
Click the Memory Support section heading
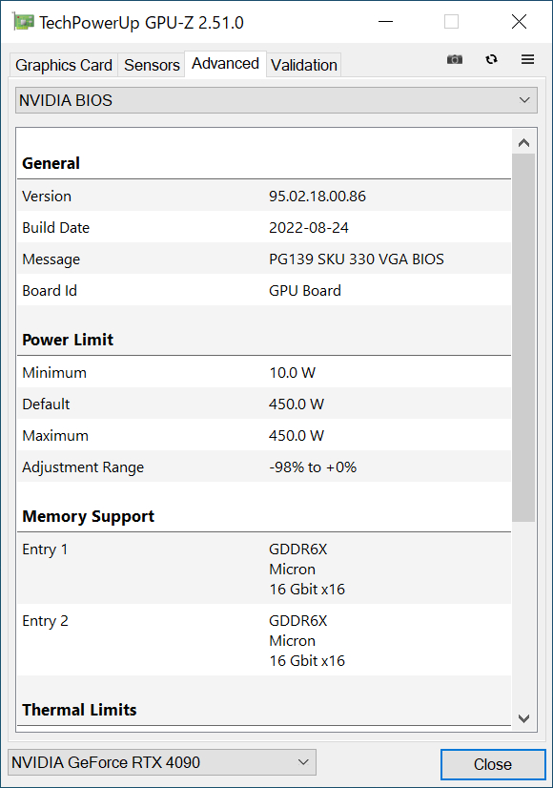point(89,517)
